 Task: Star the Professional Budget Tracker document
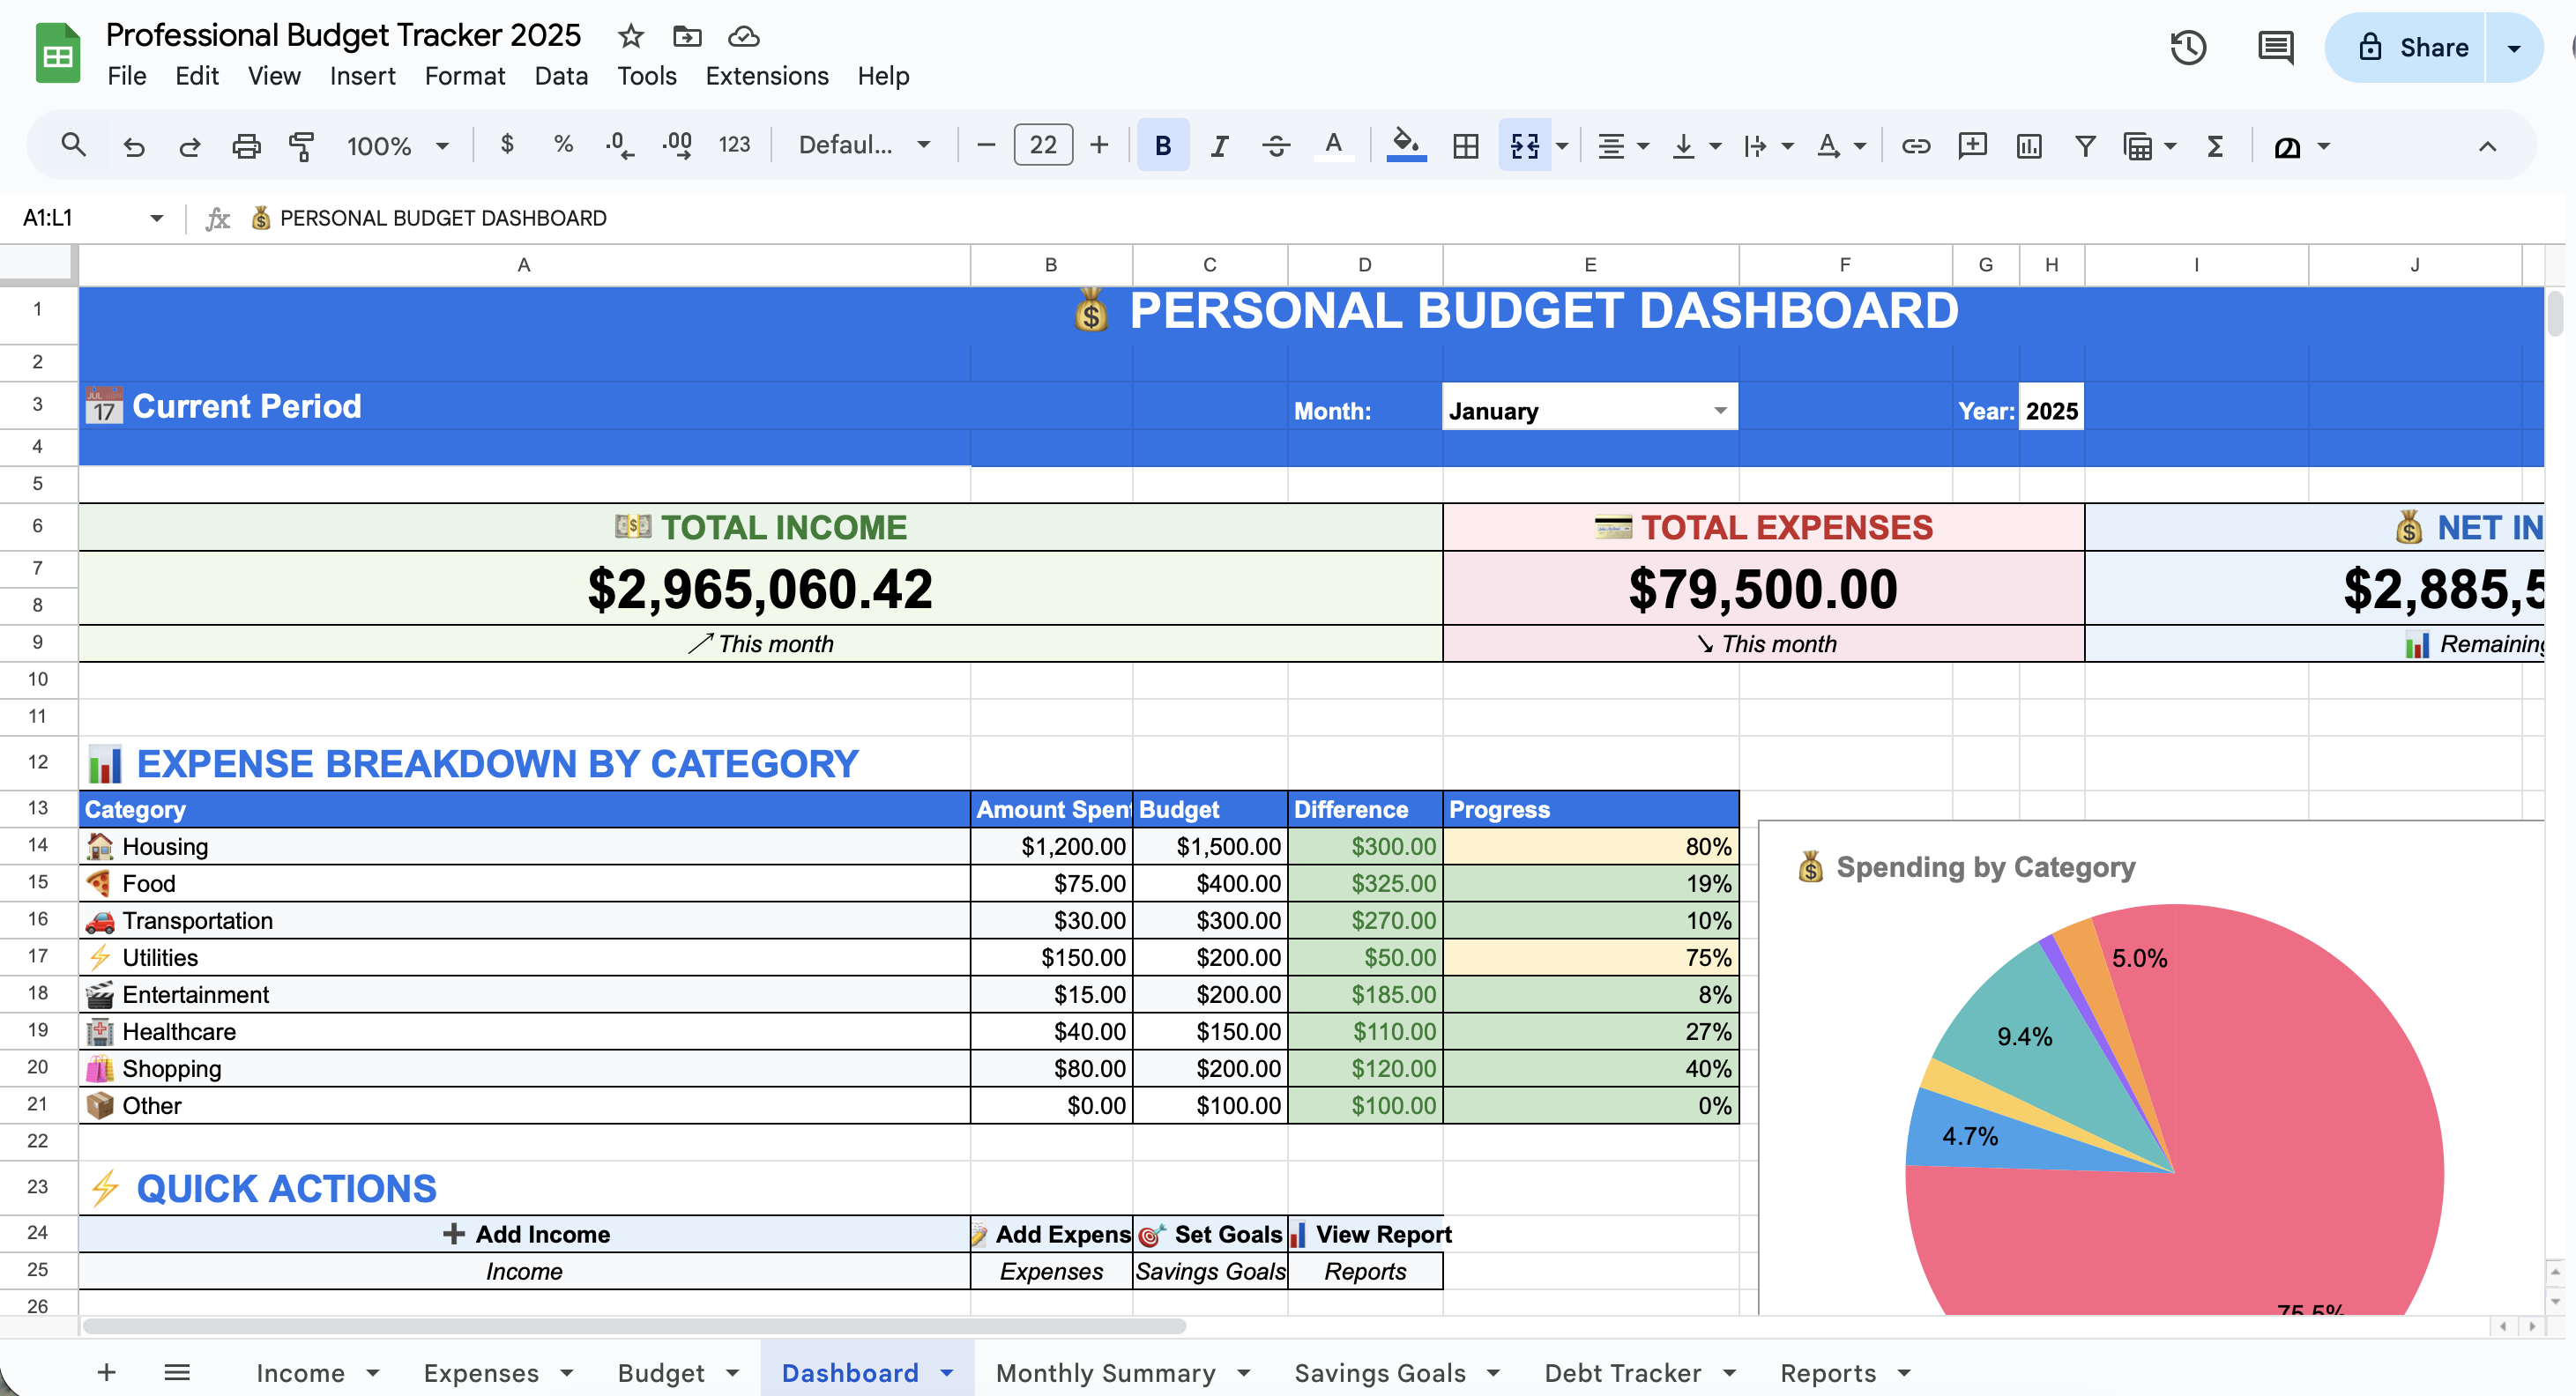click(630, 37)
